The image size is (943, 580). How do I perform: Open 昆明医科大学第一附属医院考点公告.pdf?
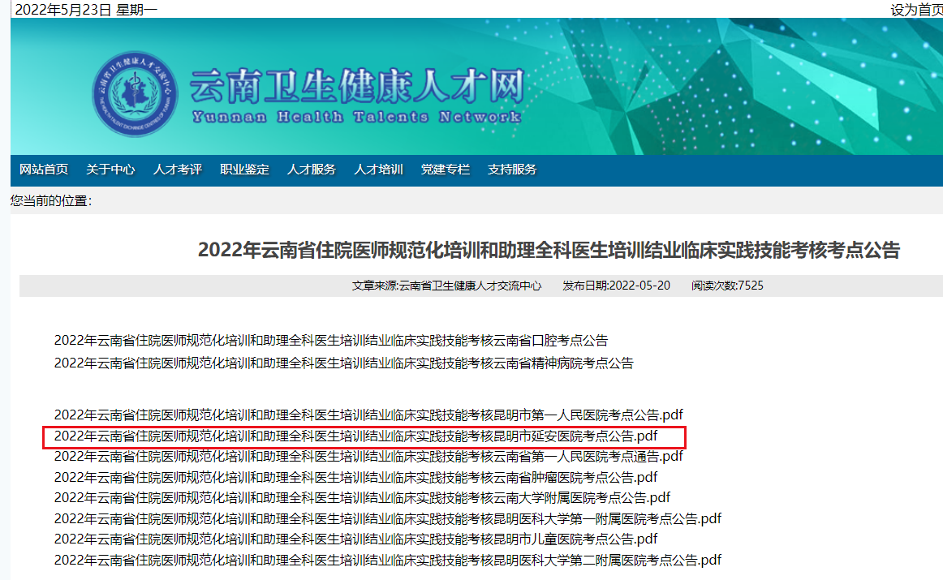pyautogui.click(x=387, y=518)
